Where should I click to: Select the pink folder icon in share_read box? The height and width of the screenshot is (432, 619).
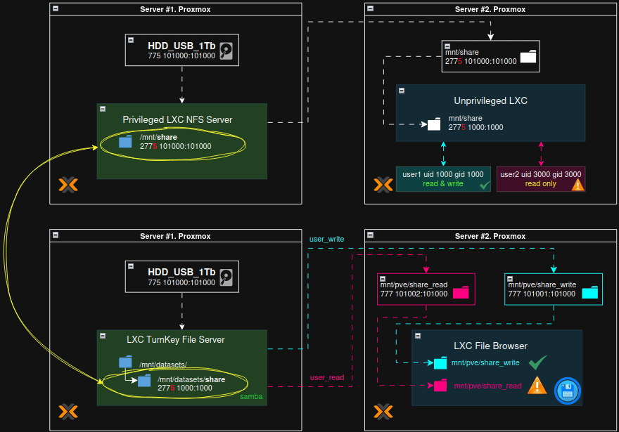point(461,293)
